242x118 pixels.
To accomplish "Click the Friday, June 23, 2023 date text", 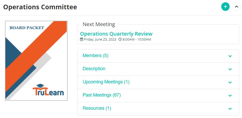I will pyautogui.click(x=100, y=40).
